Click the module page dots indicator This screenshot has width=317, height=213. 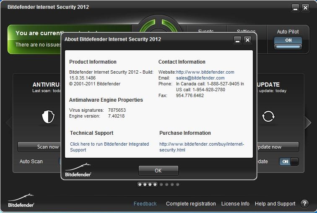click(158, 185)
